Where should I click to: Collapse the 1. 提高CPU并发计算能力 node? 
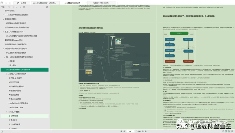point(6,74)
